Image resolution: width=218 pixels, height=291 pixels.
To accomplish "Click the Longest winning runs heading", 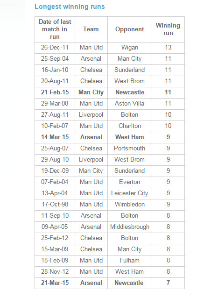I will click(70, 7).
